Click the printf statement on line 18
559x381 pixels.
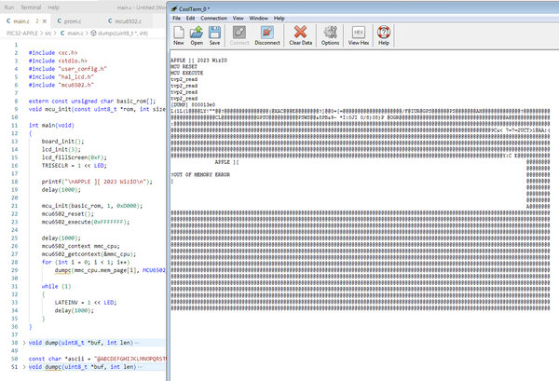point(97,182)
